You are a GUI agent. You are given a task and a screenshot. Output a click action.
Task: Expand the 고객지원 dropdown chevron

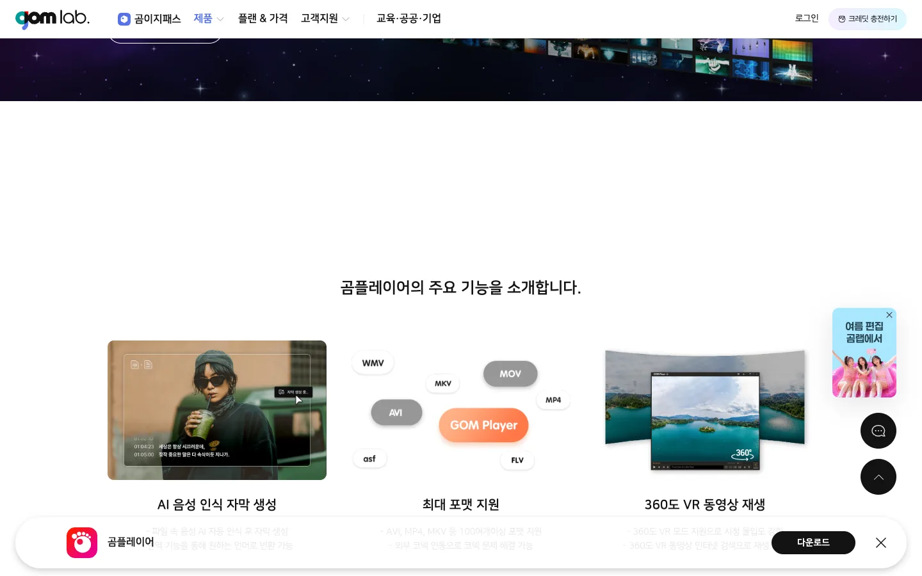click(x=346, y=19)
